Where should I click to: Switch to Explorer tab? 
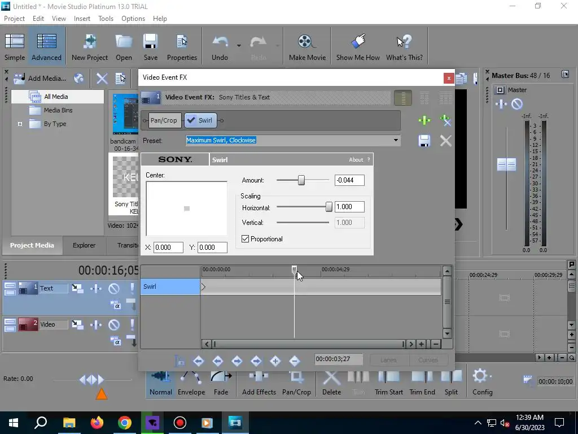coord(84,245)
